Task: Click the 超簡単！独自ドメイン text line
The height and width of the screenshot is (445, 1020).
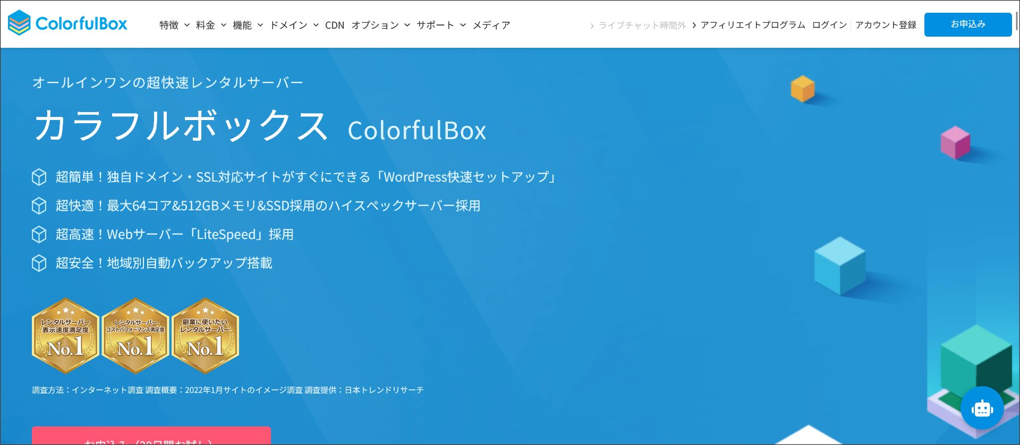Action: click(307, 177)
